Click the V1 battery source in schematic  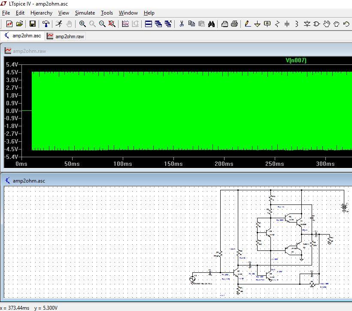pos(344,207)
